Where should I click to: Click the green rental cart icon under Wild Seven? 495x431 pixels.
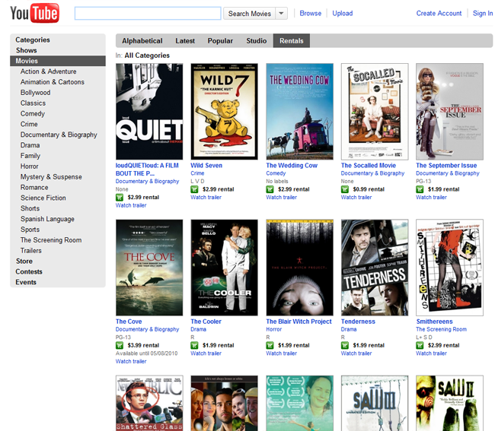(195, 189)
